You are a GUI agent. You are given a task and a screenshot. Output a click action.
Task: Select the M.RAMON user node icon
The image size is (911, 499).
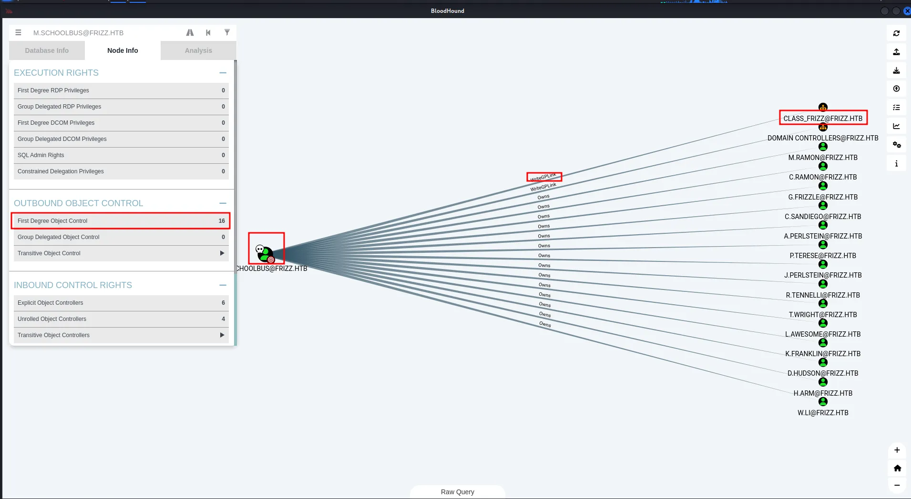pyautogui.click(x=823, y=147)
